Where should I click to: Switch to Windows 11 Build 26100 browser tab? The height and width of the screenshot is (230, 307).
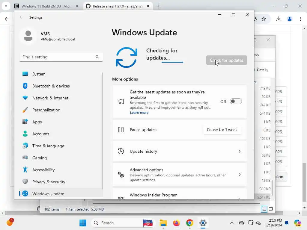(46, 6)
